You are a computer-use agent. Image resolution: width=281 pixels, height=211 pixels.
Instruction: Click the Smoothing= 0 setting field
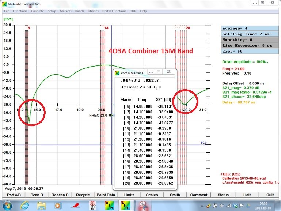(250, 39)
